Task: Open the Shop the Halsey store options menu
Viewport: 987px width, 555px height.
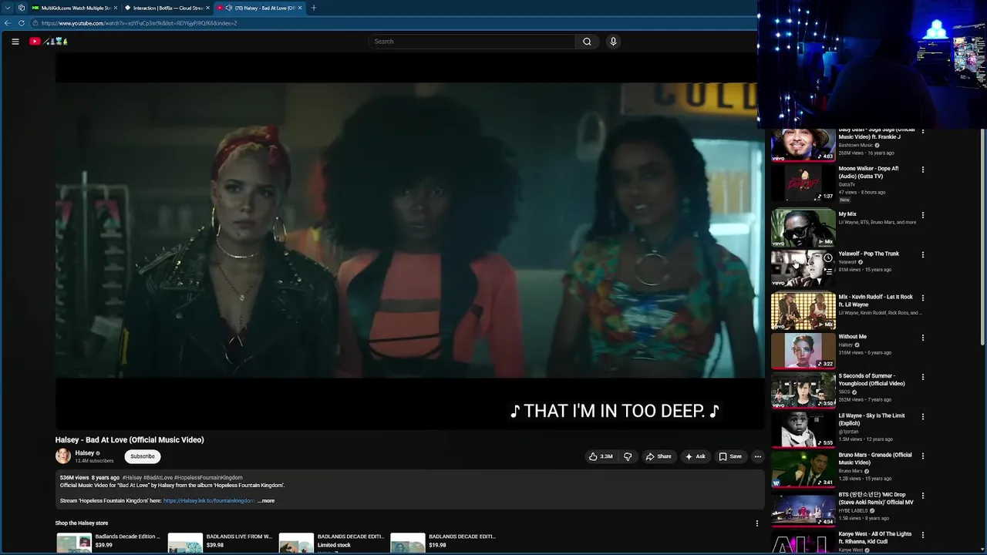Action: coord(756,523)
